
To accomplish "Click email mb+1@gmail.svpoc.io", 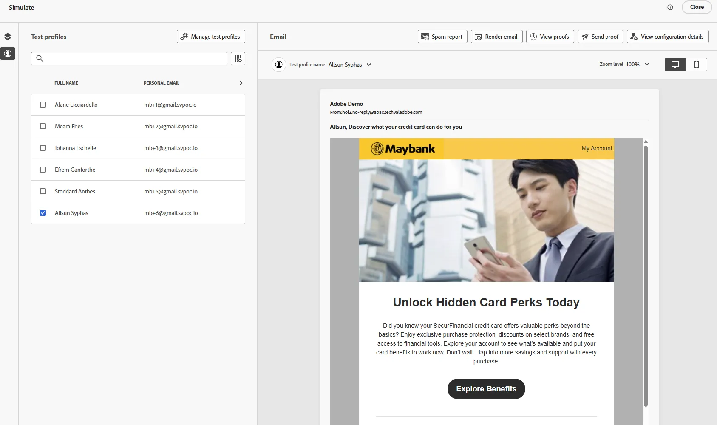I will [x=170, y=105].
